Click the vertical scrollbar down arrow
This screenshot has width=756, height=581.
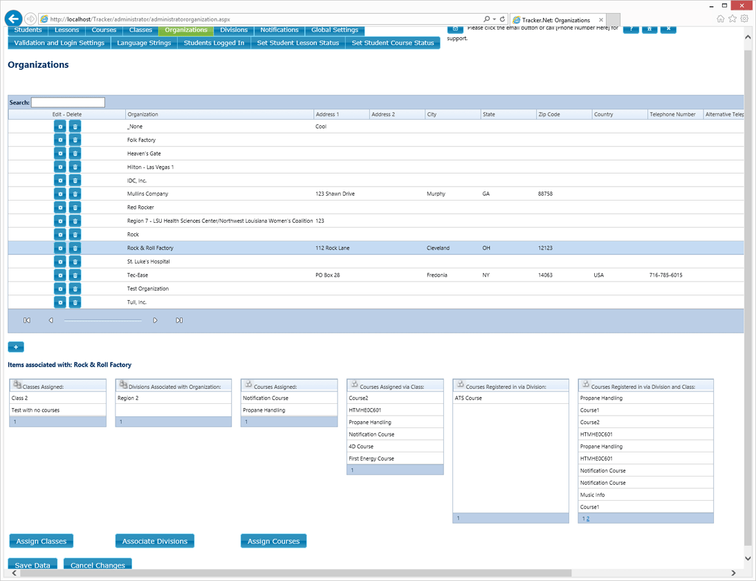[748, 558]
